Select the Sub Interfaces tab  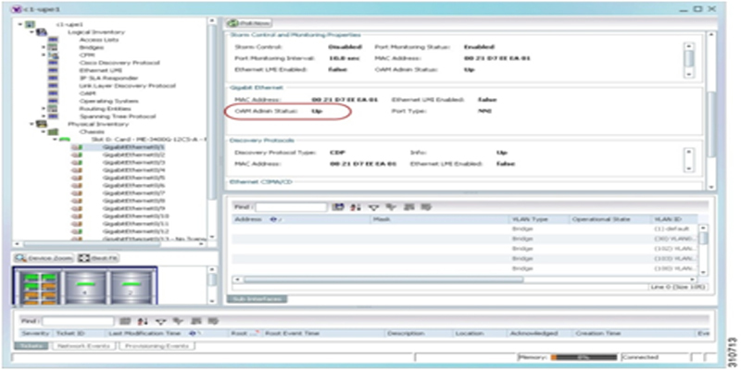(257, 299)
